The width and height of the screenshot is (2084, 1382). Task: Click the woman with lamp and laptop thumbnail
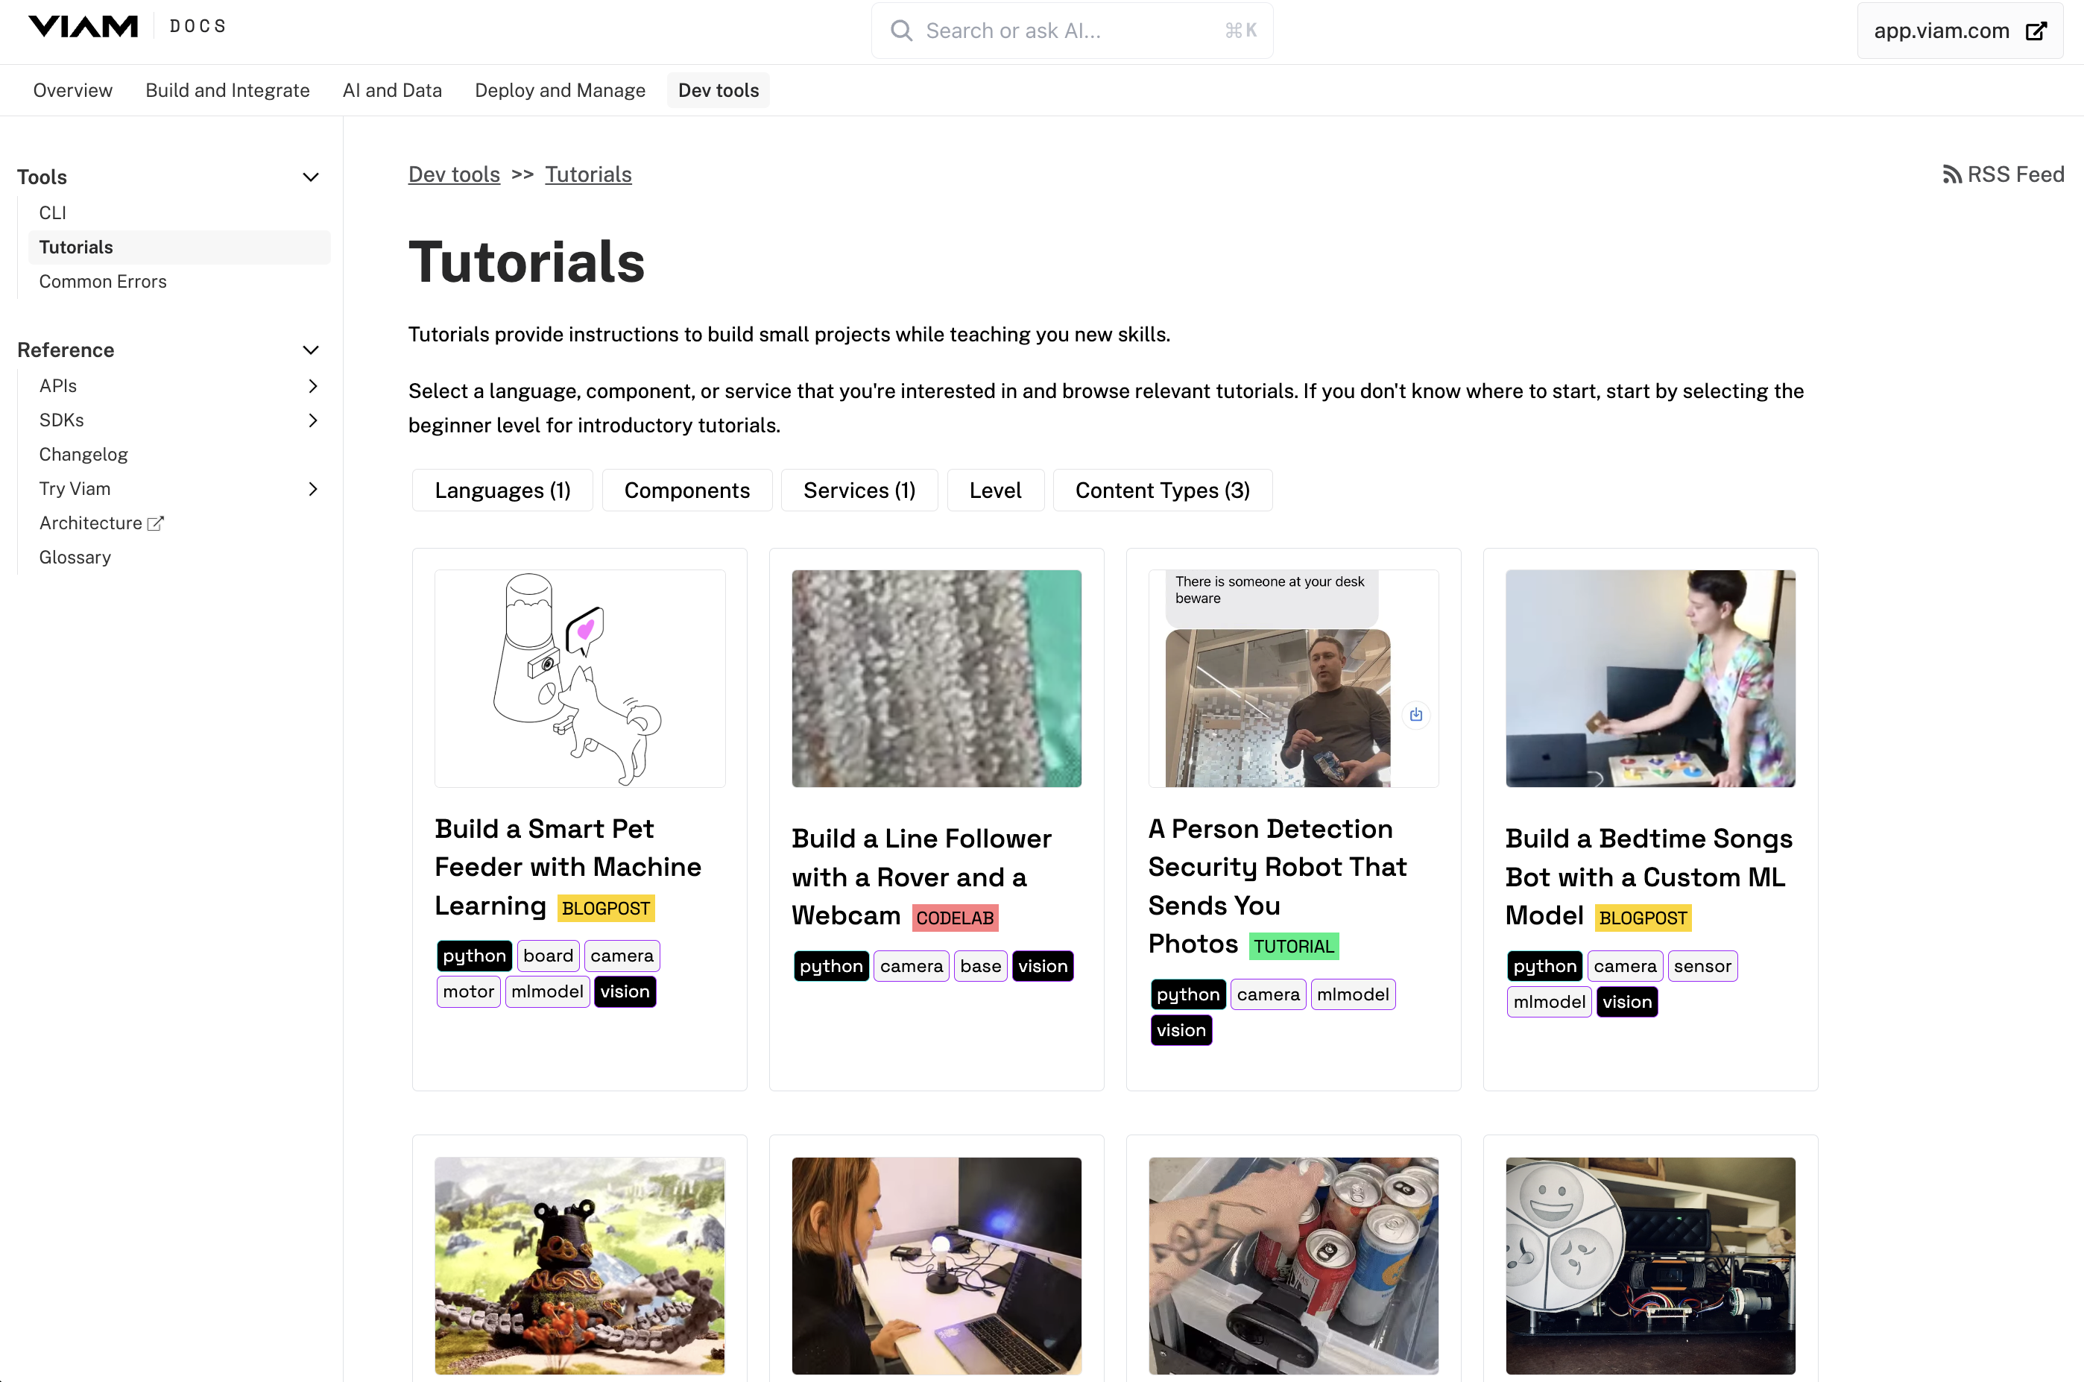click(936, 1266)
